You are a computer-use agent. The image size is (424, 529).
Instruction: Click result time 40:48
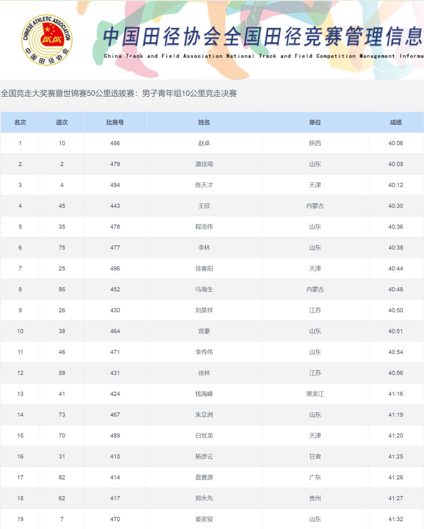(x=396, y=289)
